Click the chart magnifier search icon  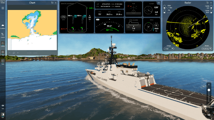click(x=14, y=53)
